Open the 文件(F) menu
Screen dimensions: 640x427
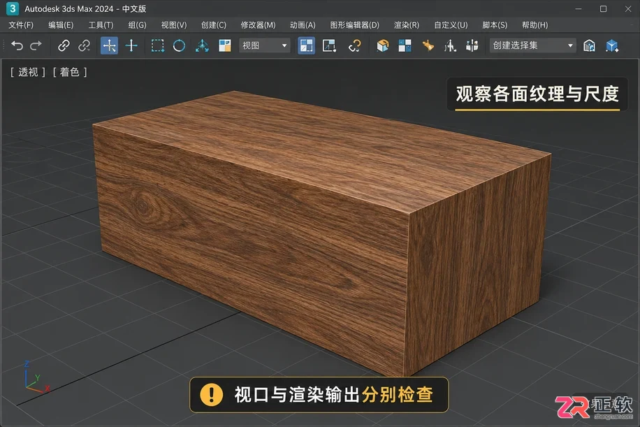[21, 25]
